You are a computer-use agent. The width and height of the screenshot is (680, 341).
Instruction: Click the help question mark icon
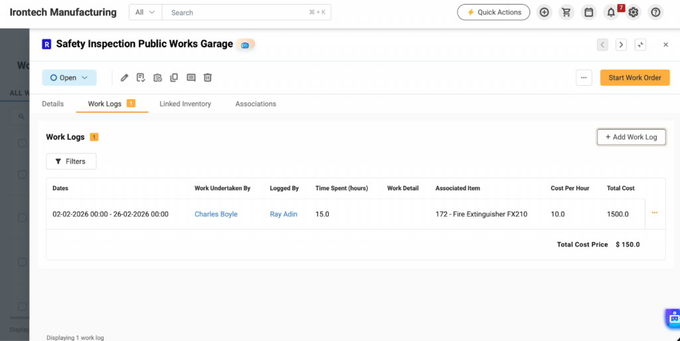point(655,12)
